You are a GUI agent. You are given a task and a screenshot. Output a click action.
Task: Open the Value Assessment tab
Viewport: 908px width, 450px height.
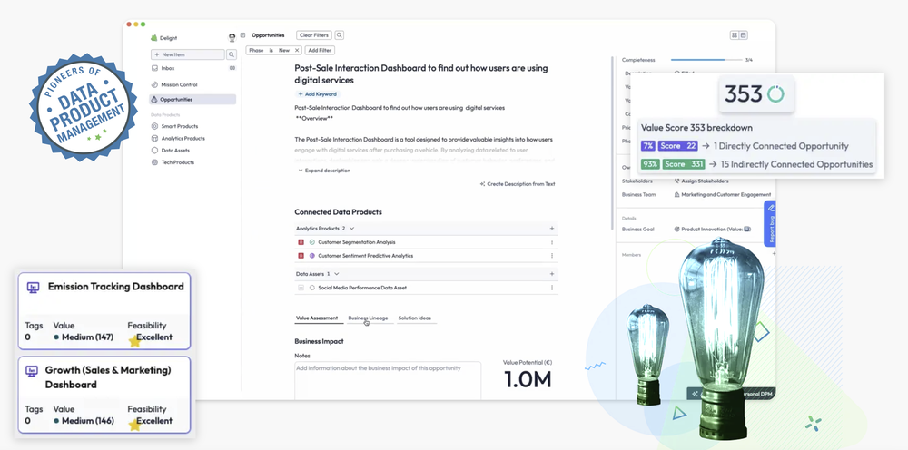pos(317,318)
